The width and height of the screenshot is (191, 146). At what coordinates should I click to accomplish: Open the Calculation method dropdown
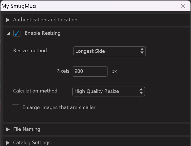pos(109,91)
